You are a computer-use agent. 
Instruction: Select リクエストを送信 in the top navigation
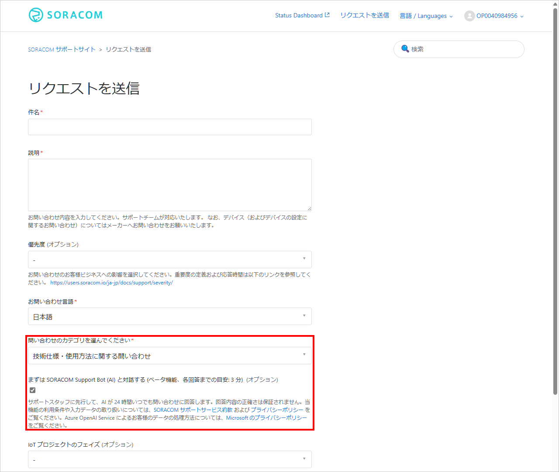[364, 14]
